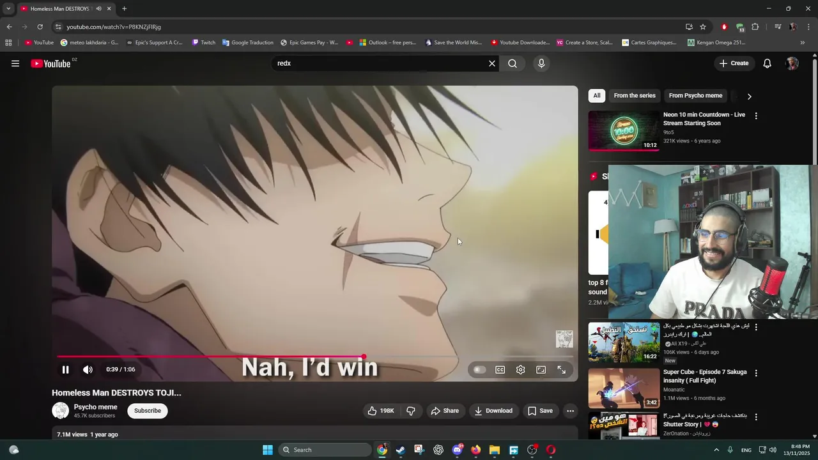Share the video
Image resolution: width=818 pixels, height=460 pixels.
(445, 411)
